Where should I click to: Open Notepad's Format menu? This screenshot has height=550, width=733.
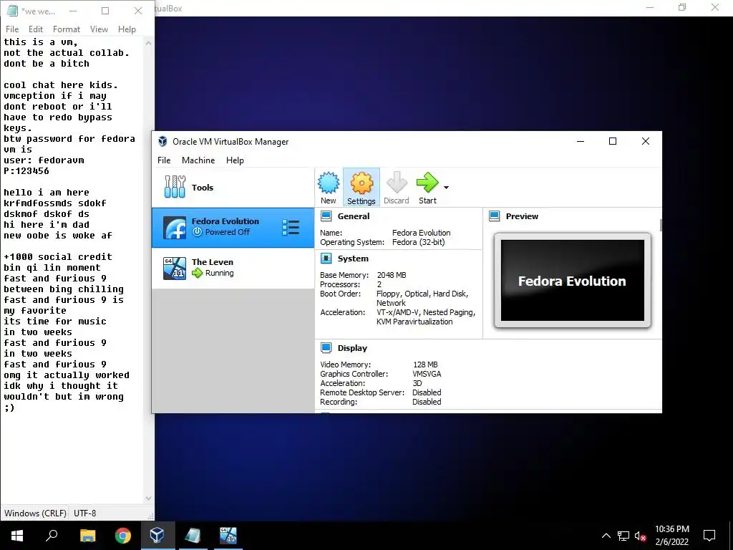point(67,29)
